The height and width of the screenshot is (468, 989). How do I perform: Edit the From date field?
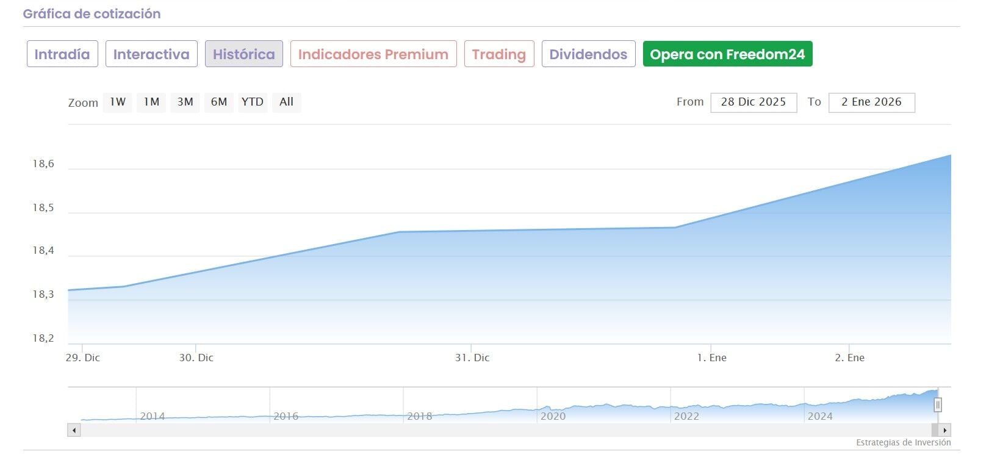point(753,102)
